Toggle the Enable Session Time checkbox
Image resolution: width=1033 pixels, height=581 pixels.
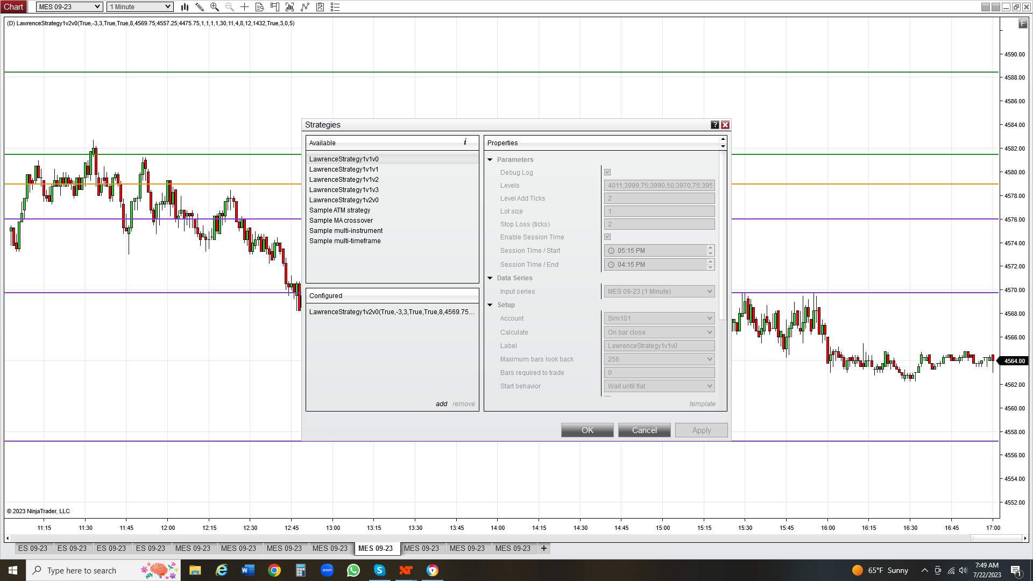(x=607, y=237)
